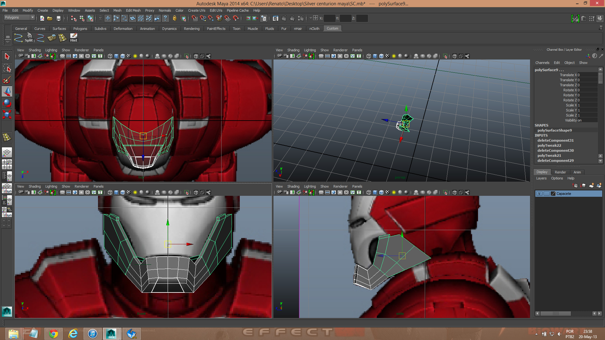Activate the Paint Selection tool
Image resolution: width=605 pixels, height=340 pixels.
[x=7, y=80]
